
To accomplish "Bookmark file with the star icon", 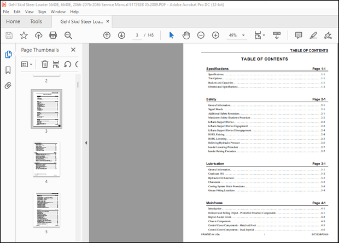I will point(24,35).
